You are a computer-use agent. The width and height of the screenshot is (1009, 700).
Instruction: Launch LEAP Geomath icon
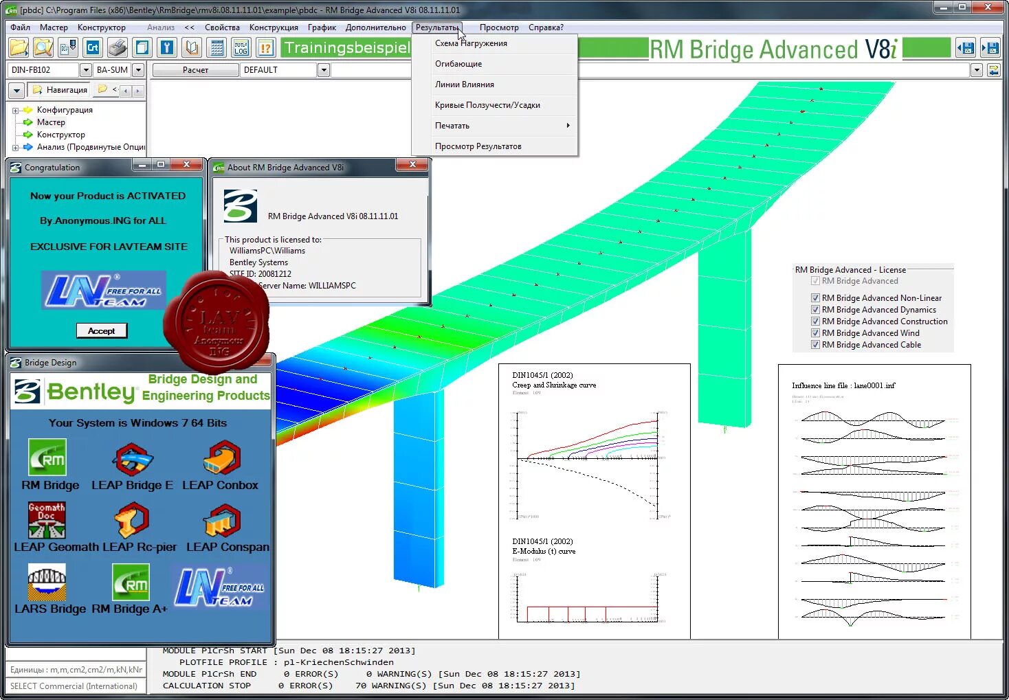(47, 520)
